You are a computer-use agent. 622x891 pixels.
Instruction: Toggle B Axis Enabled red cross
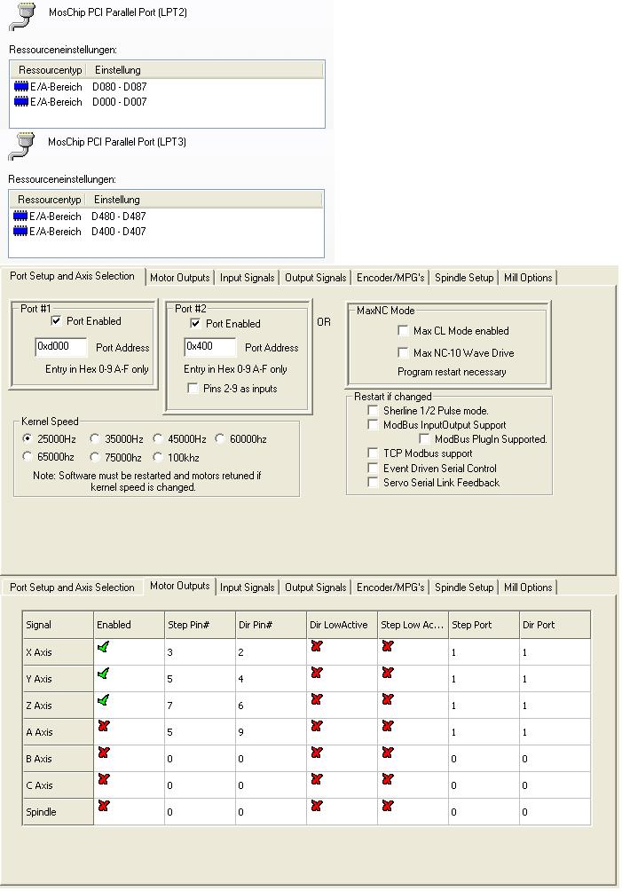coord(104,753)
